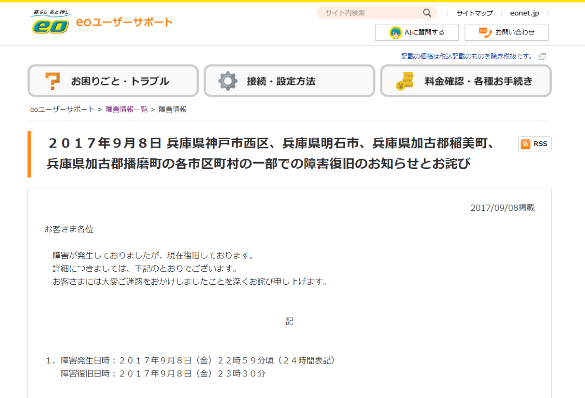
Task: Click the orange question mark icon
Action: click(52, 81)
